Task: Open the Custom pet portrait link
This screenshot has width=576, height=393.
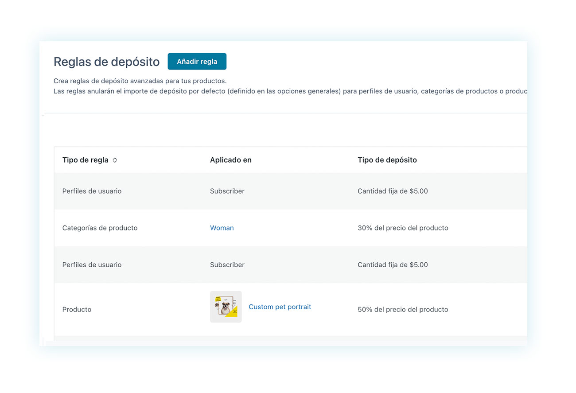Action: (280, 307)
